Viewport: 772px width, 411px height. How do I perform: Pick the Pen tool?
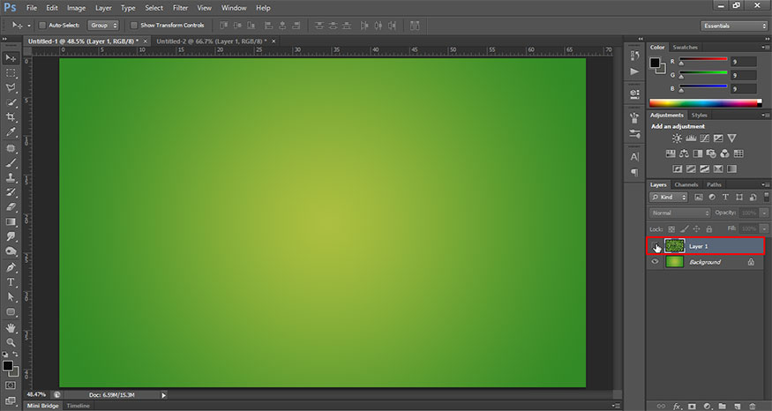(x=11, y=267)
